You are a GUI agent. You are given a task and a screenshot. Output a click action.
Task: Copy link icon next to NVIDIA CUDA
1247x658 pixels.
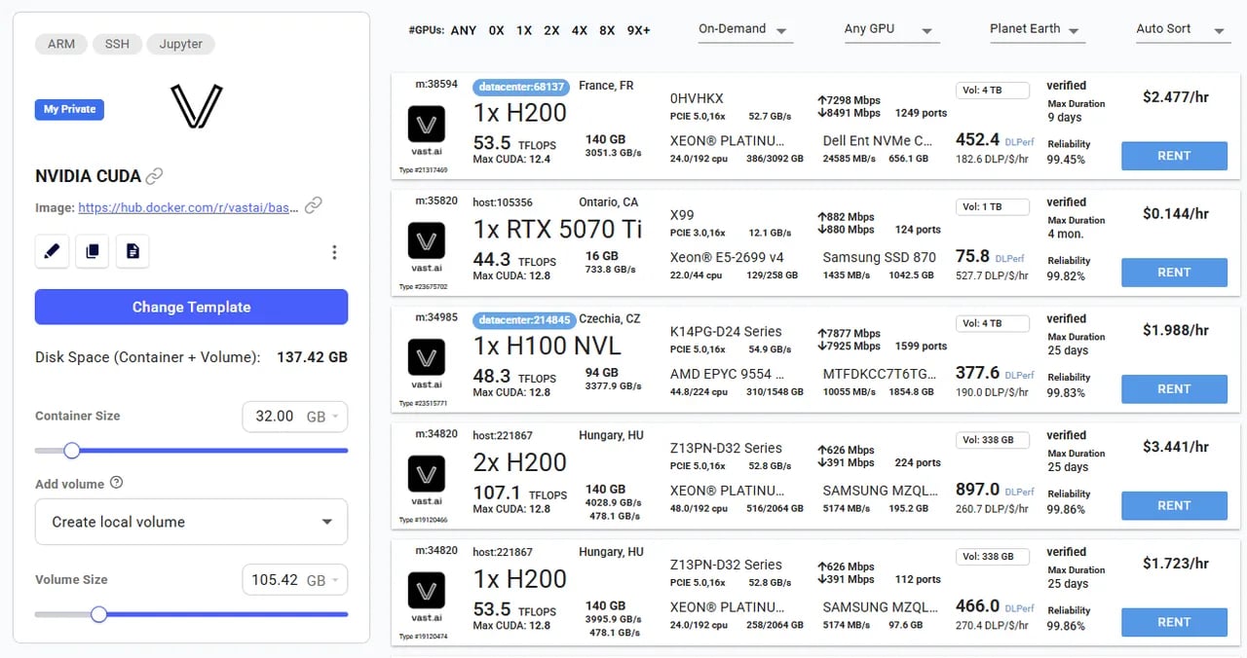point(154,176)
